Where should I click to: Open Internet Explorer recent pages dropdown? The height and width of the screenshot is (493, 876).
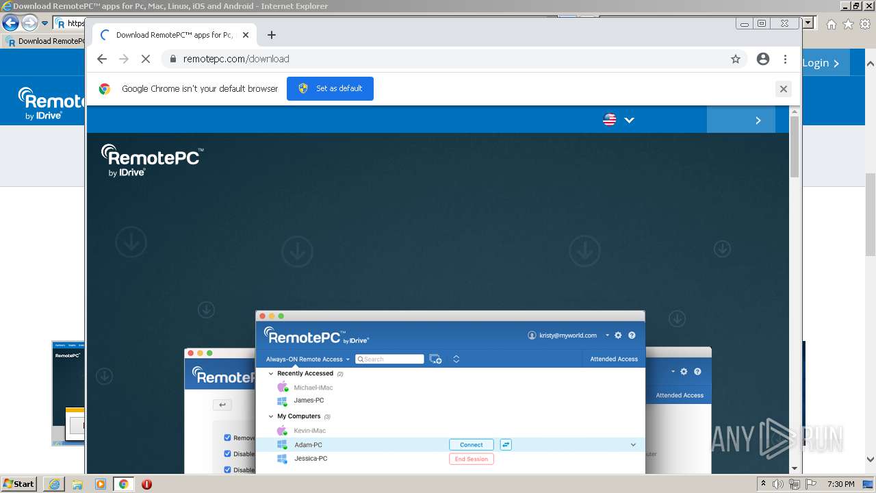(44, 23)
